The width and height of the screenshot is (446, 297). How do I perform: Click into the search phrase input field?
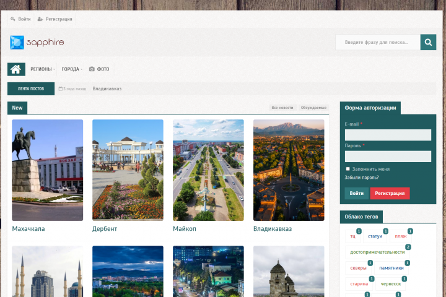tap(378, 42)
